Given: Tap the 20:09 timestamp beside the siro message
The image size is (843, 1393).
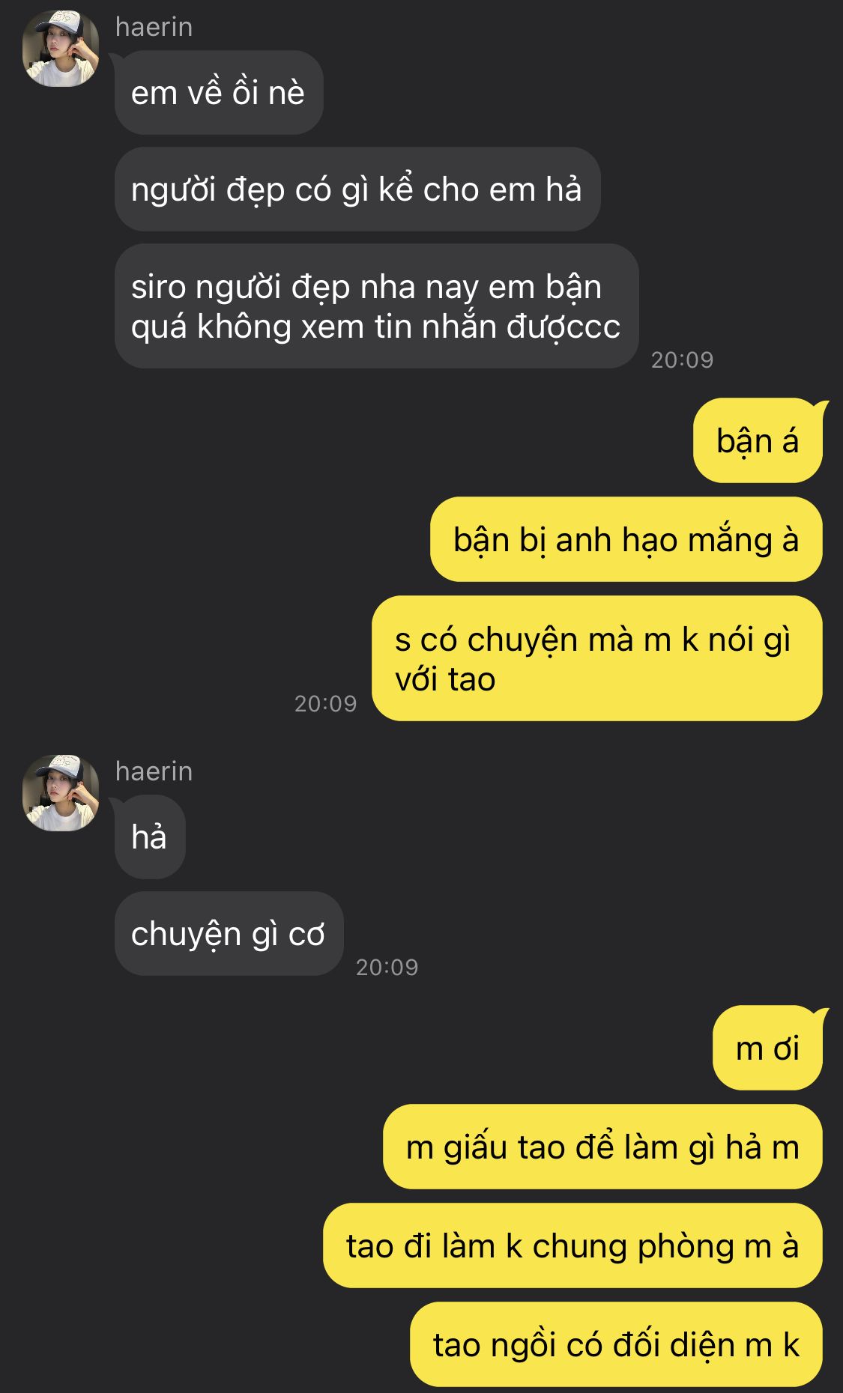Looking at the screenshot, I should [682, 360].
